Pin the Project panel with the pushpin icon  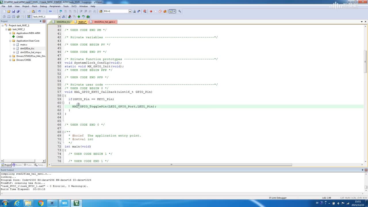pos(41,21)
